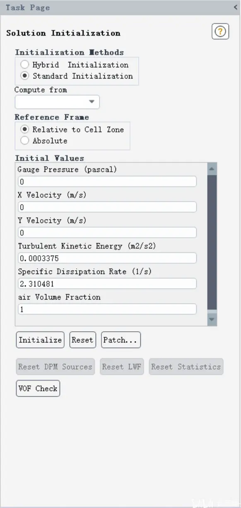Open the Patch... dialog

tap(121, 340)
